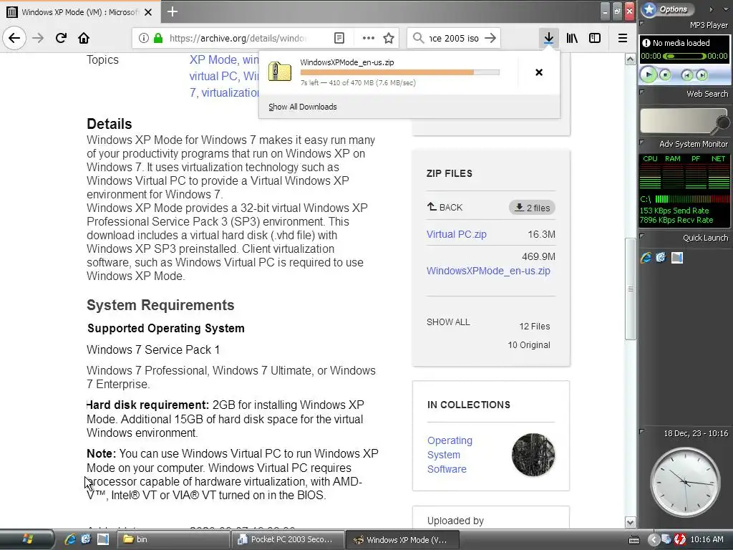Download the WindowsXPMode_en-us.zip link
Screen dimensions: 733x550
(x=488, y=271)
